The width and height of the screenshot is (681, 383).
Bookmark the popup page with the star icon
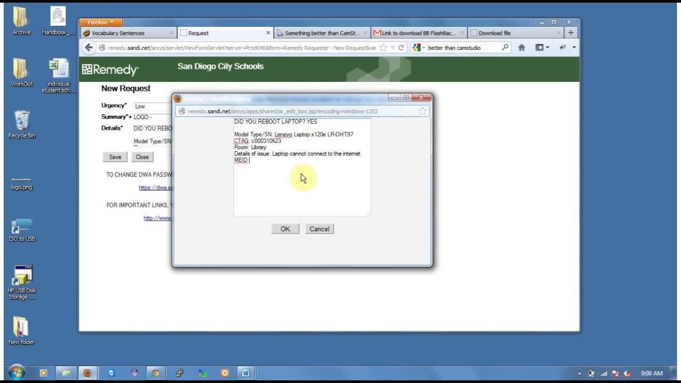(422, 111)
